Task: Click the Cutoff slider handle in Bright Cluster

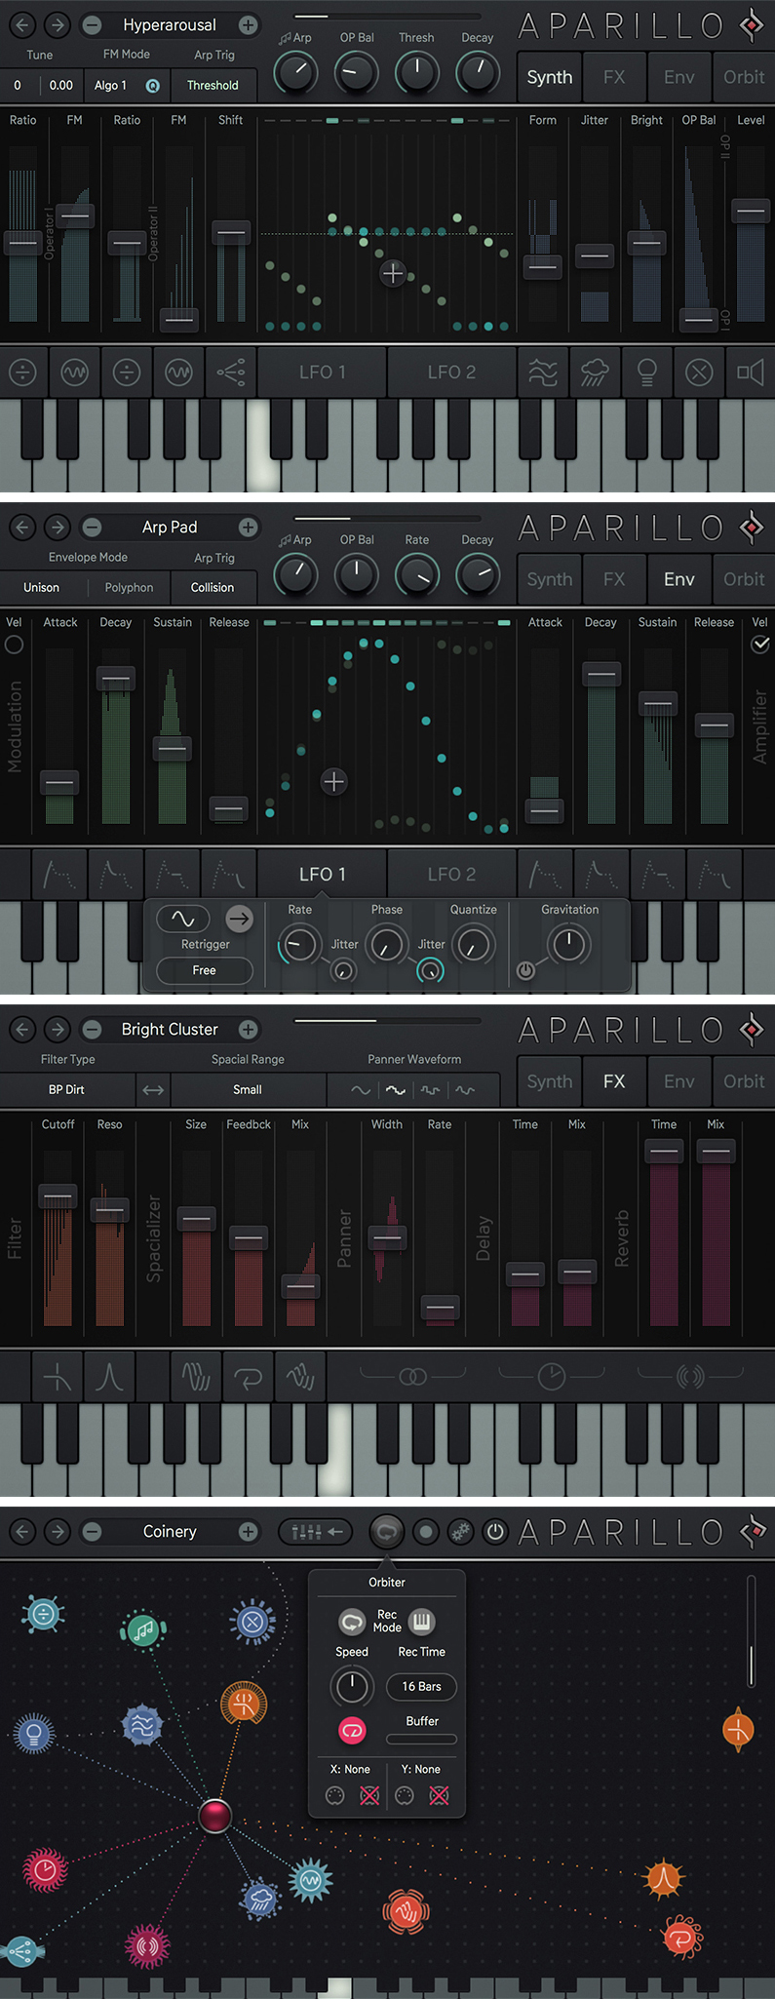Action: (x=58, y=1195)
